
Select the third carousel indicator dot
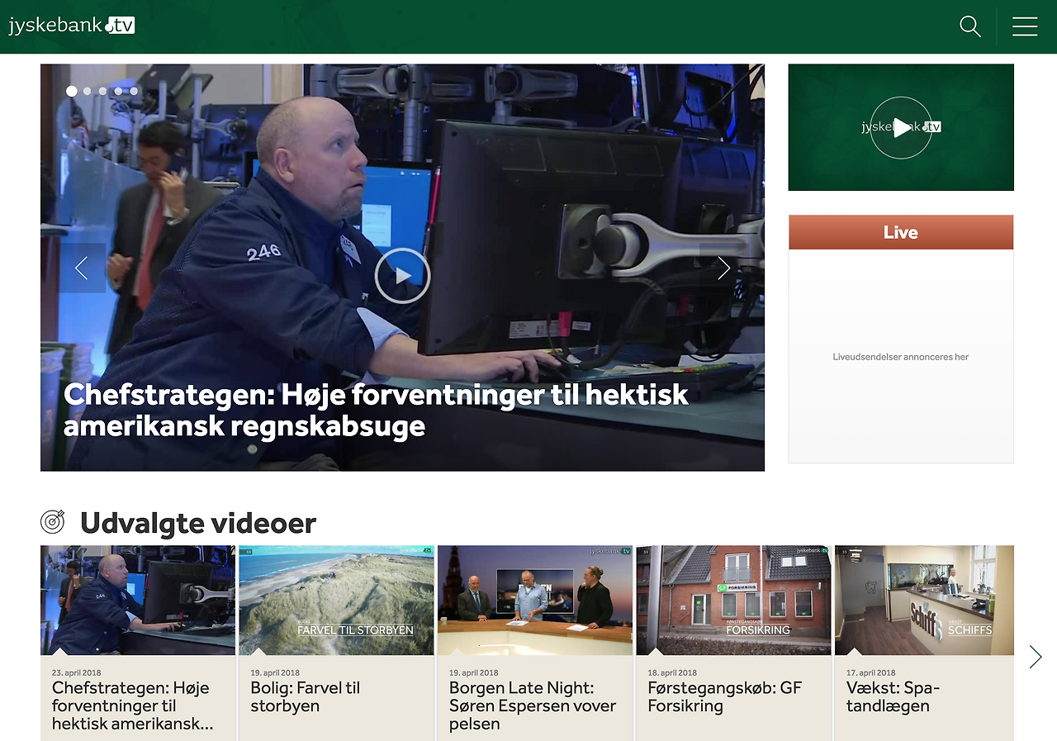(102, 91)
